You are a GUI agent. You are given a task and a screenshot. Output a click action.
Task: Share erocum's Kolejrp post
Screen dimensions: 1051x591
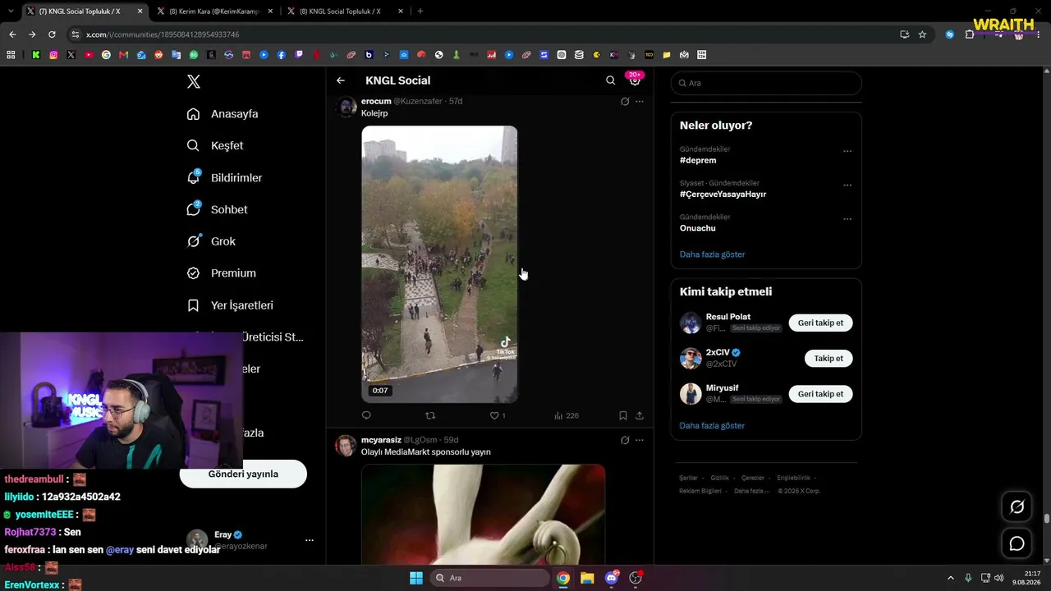tap(640, 415)
